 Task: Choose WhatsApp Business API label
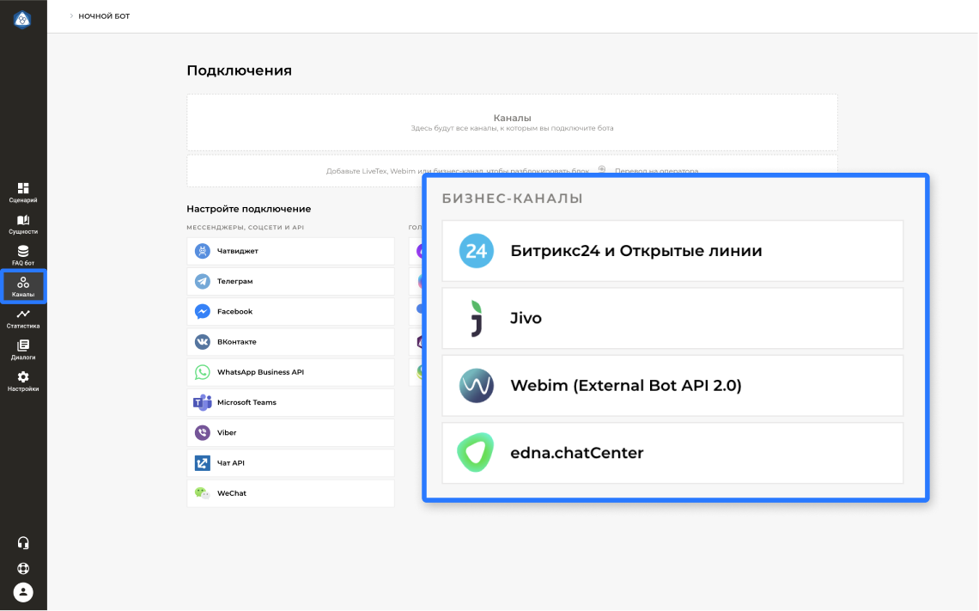click(260, 372)
